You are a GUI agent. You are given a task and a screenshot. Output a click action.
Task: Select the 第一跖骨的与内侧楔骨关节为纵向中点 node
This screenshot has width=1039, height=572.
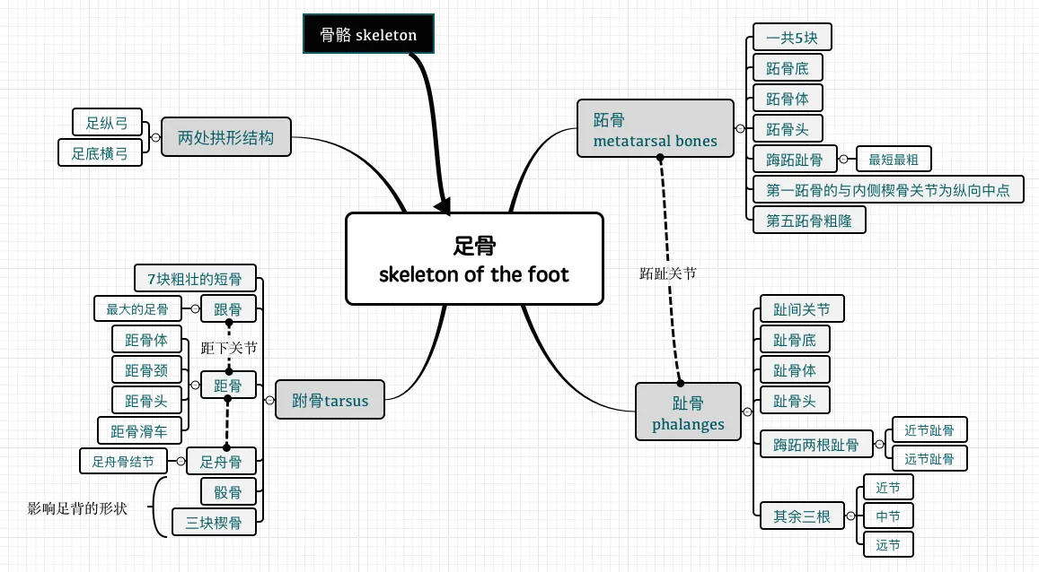(889, 190)
